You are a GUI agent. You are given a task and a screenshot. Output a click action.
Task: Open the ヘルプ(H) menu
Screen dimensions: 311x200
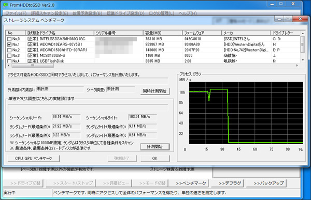tap(188, 13)
